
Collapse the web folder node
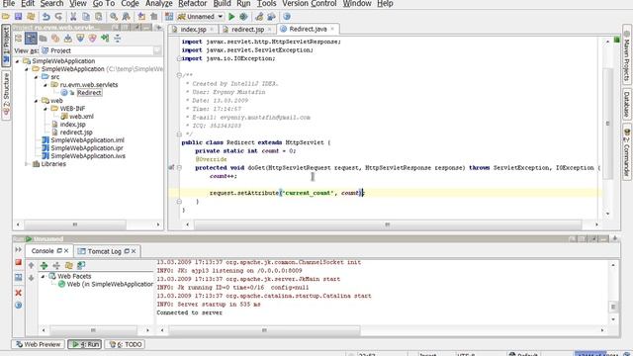point(36,101)
